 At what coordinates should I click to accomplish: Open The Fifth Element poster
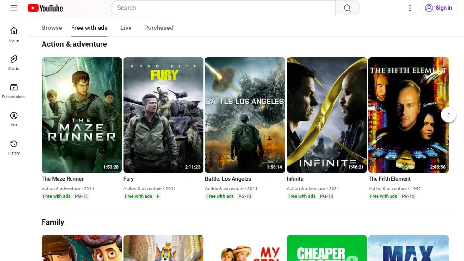pyautogui.click(x=408, y=115)
